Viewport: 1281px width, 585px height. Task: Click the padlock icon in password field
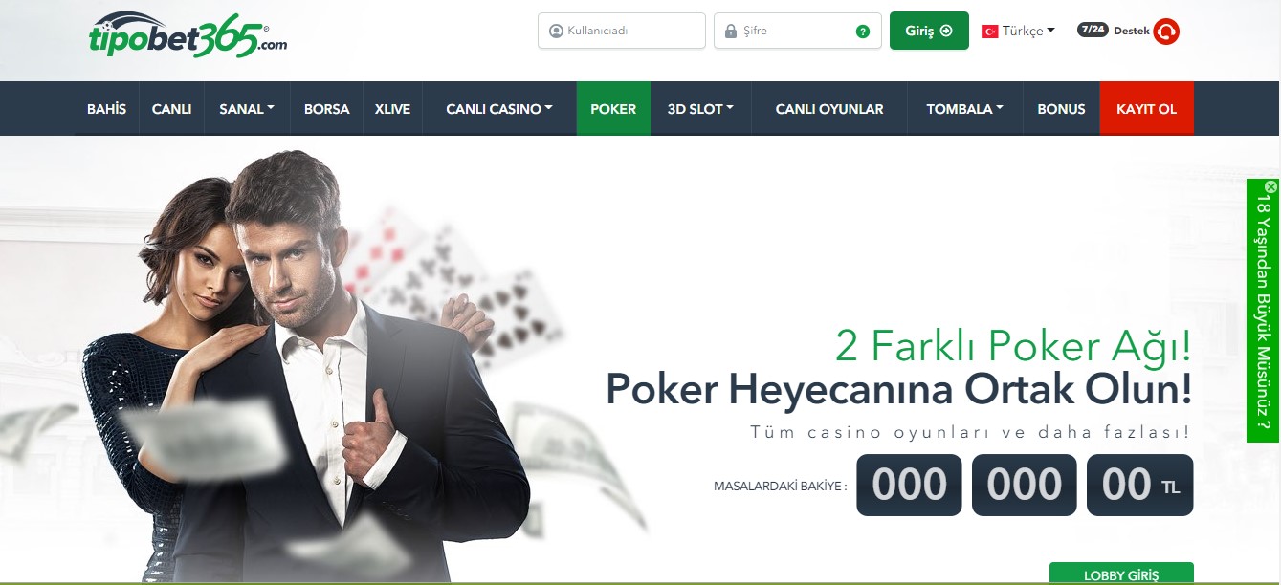[731, 31]
